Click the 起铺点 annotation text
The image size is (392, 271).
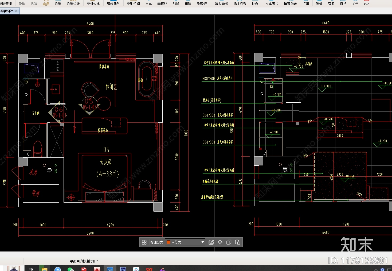[309, 64]
